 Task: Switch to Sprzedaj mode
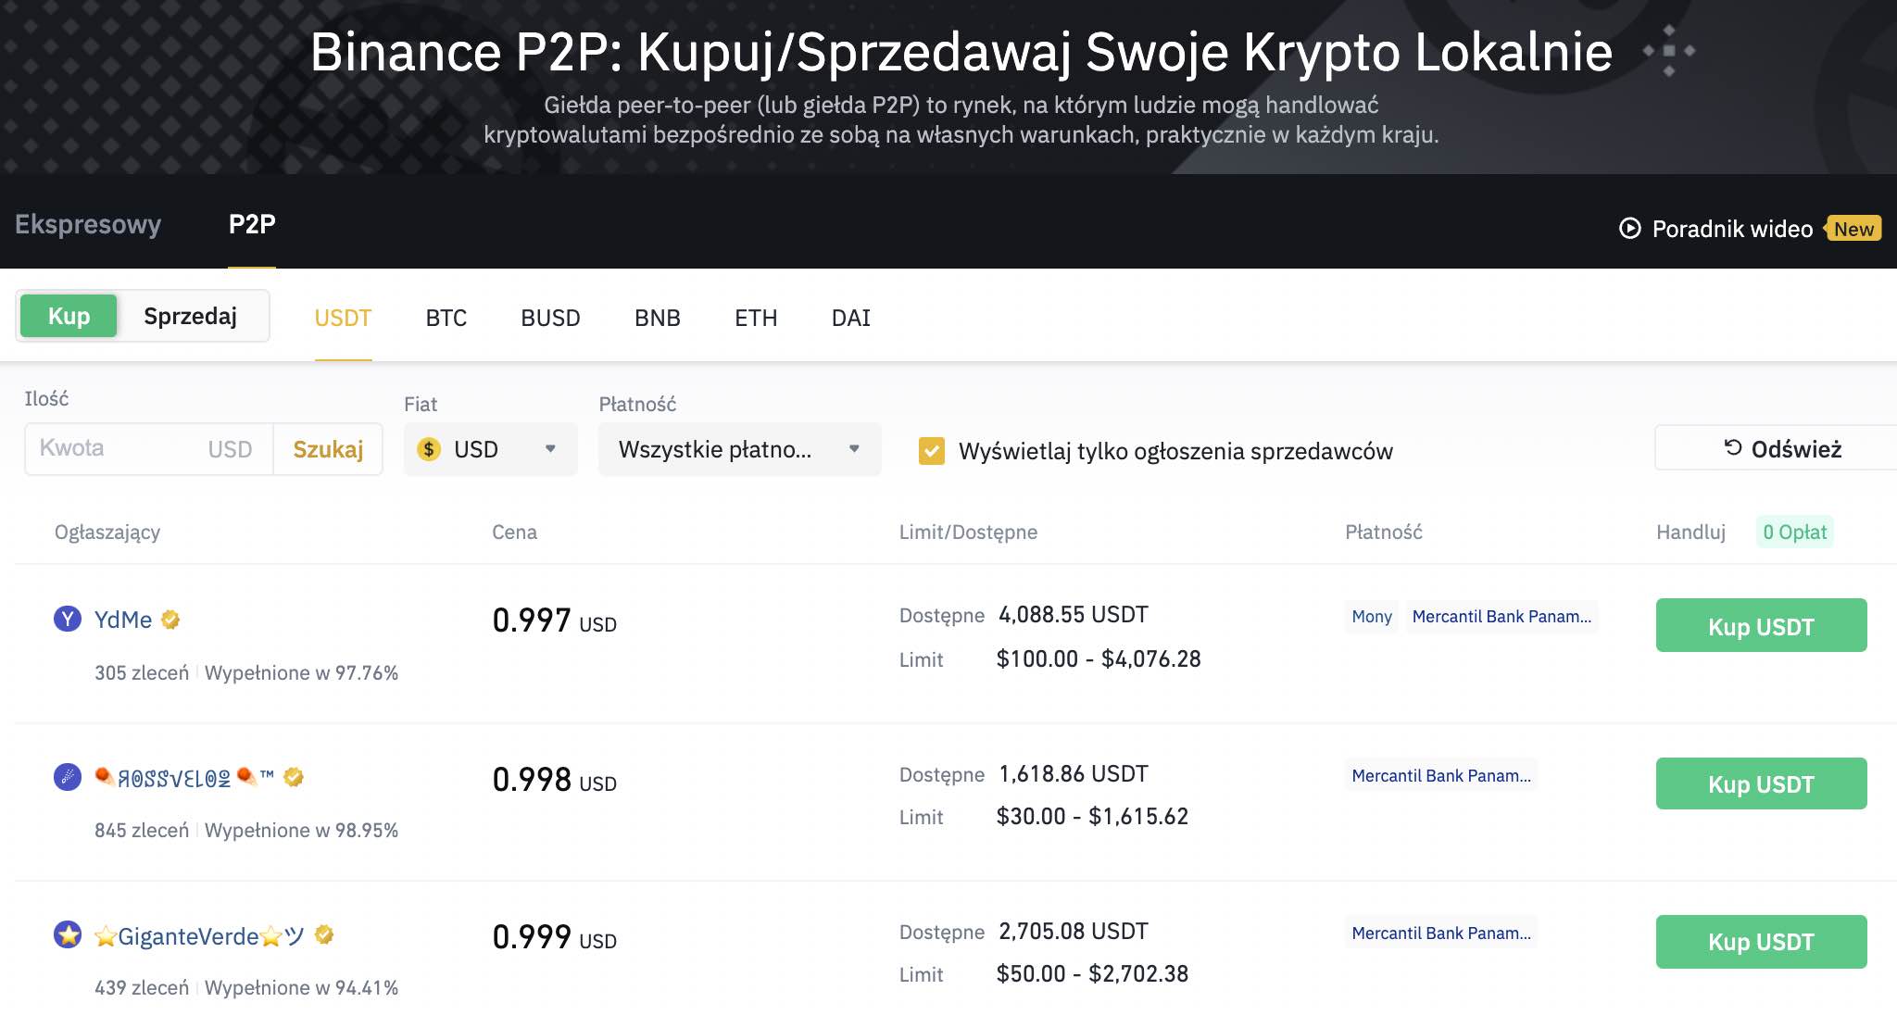click(190, 316)
